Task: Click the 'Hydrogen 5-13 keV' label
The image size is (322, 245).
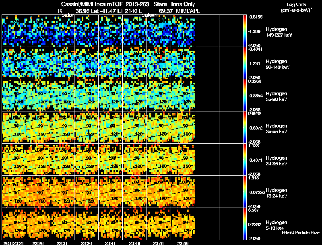Action: (x=277, y=225)
